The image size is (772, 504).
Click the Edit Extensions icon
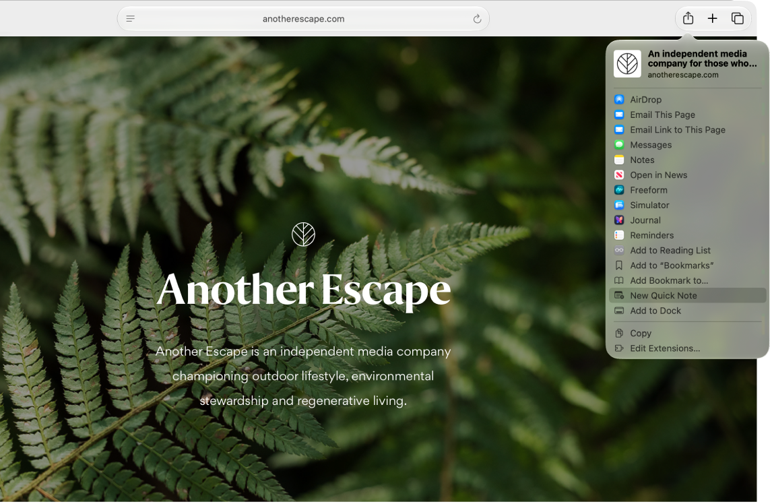click(620, 349)
